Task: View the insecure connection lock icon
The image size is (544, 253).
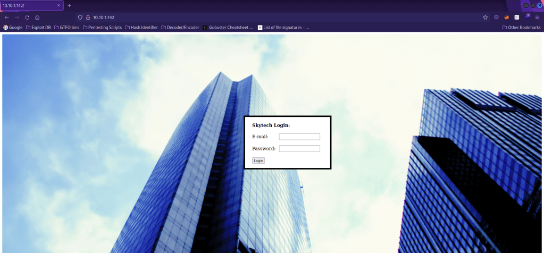Action: 88,17
